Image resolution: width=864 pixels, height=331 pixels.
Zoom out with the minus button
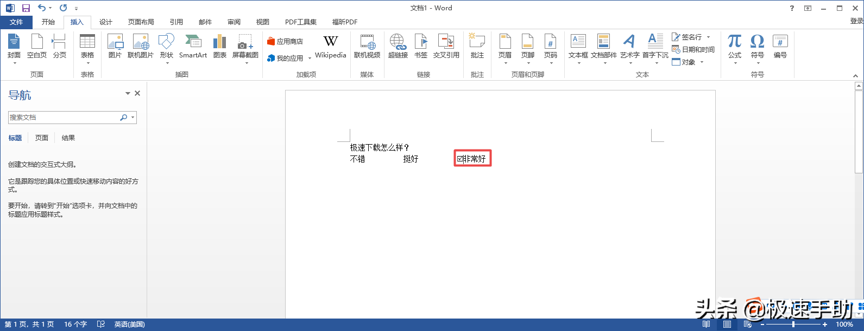coord(762,324)
